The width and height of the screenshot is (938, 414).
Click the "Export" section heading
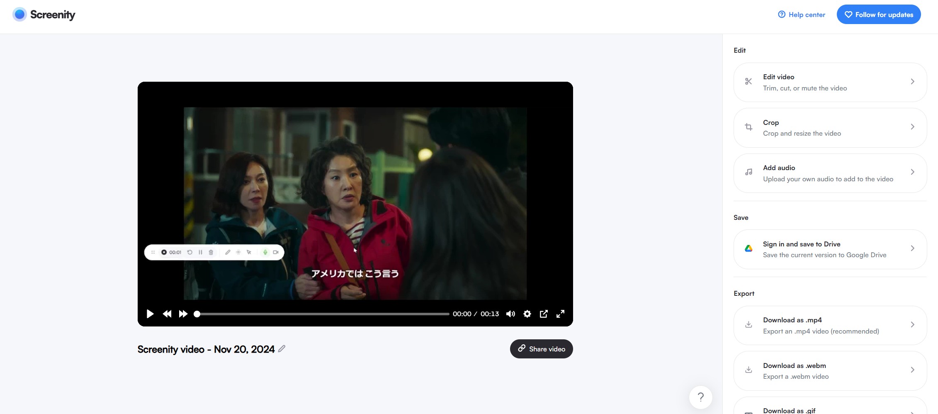click(x=744, y=294)
